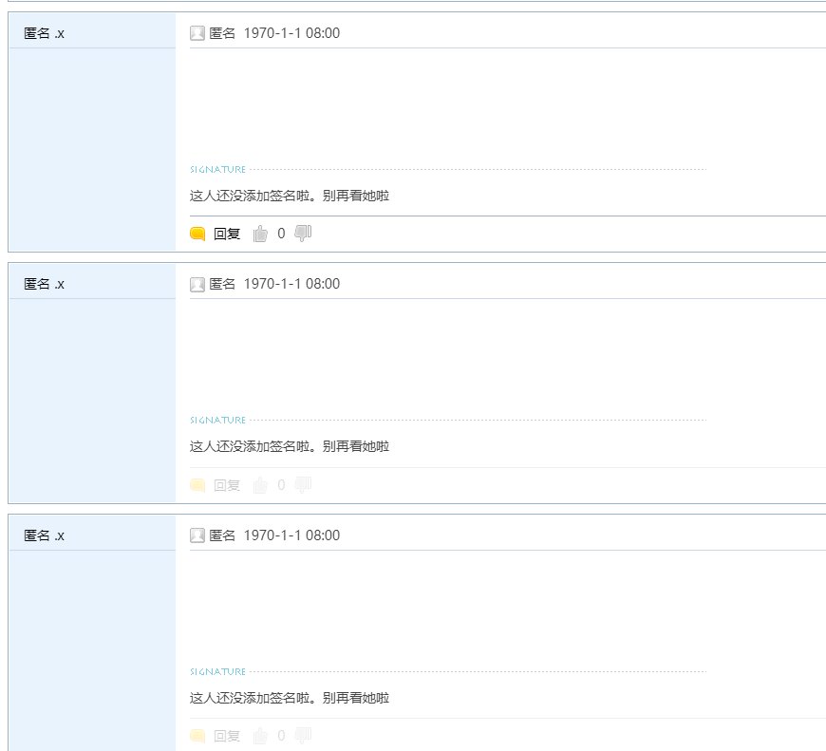
Task: Click the timestamp of the third post
Action: point(291,535)
